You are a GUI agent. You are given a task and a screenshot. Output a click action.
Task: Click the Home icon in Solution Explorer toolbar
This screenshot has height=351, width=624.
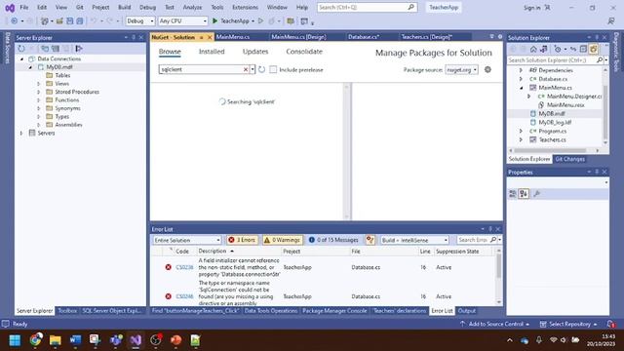[533, 49]
